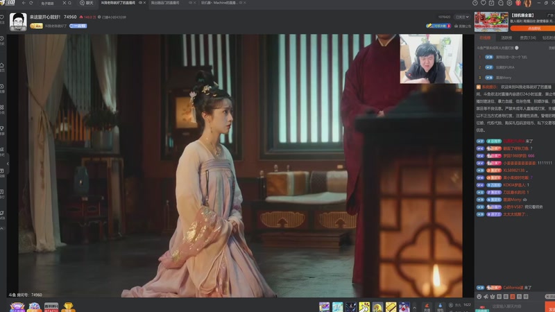Select the dark blue third gift icon
Image resolution: width=555 pixels, height=312 pixels.
pyautogui.click(x=351, y=307)
